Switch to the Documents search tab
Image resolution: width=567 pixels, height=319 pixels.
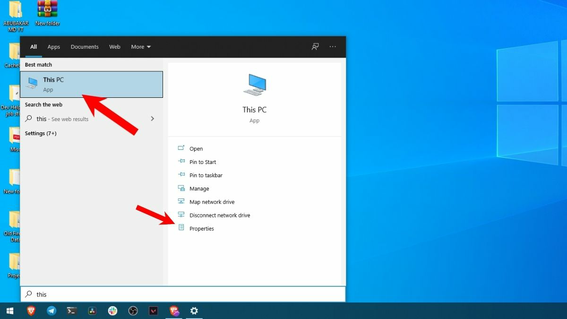(85, 47)
